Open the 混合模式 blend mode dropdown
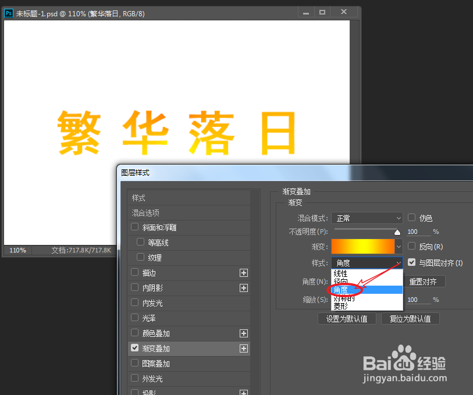473x395 pixels. pyautogui.click(x=367, y=218)
